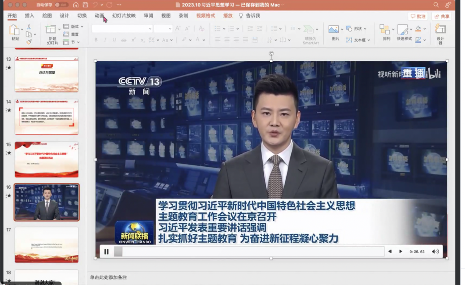The height and width of the screenshot is (285, 465).
Task: Open the font size dropdown
Action: tap(170, 28)
